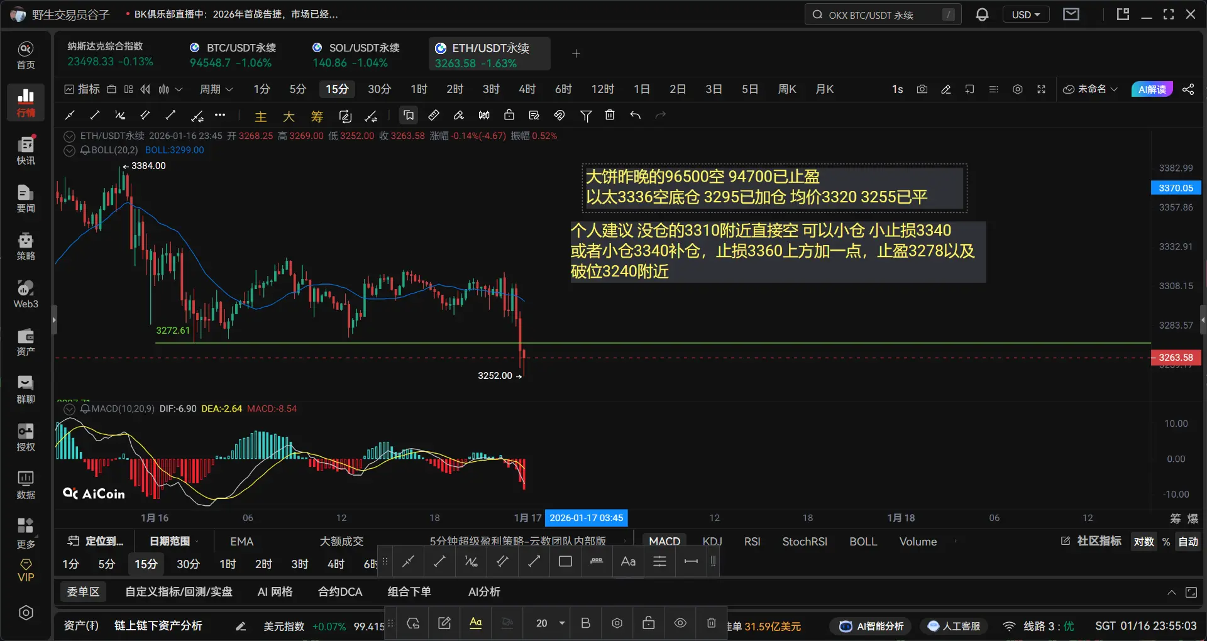Screen dimensions: 1207x641
Task: Toggle the lock icon in text toolbar
Action: click(x=648, y=623)
